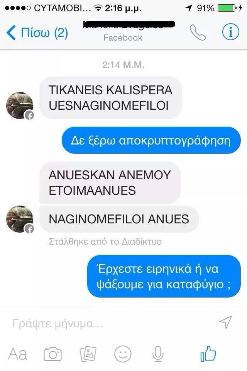Open the sender avatar beside first message
Screen dimensions: 247x371
pos(20,105)
